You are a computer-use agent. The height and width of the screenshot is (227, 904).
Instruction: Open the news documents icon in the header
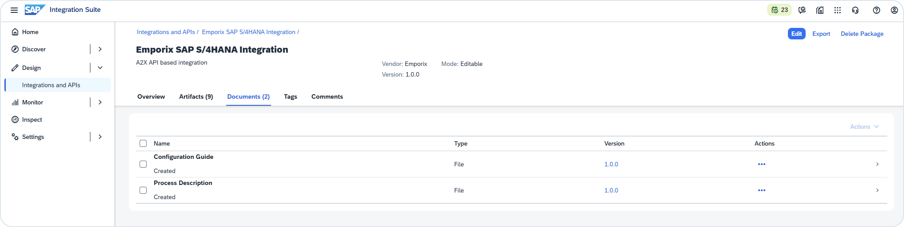[x=820, y=10]
